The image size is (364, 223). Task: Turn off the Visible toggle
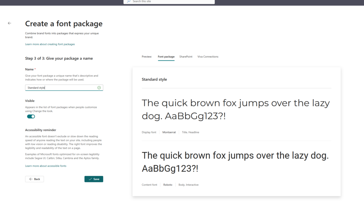(31, 117)
